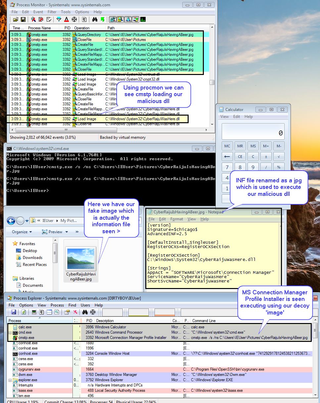
Task: Toggle Show Process and Thread Activity
Action: coord(135,19)
